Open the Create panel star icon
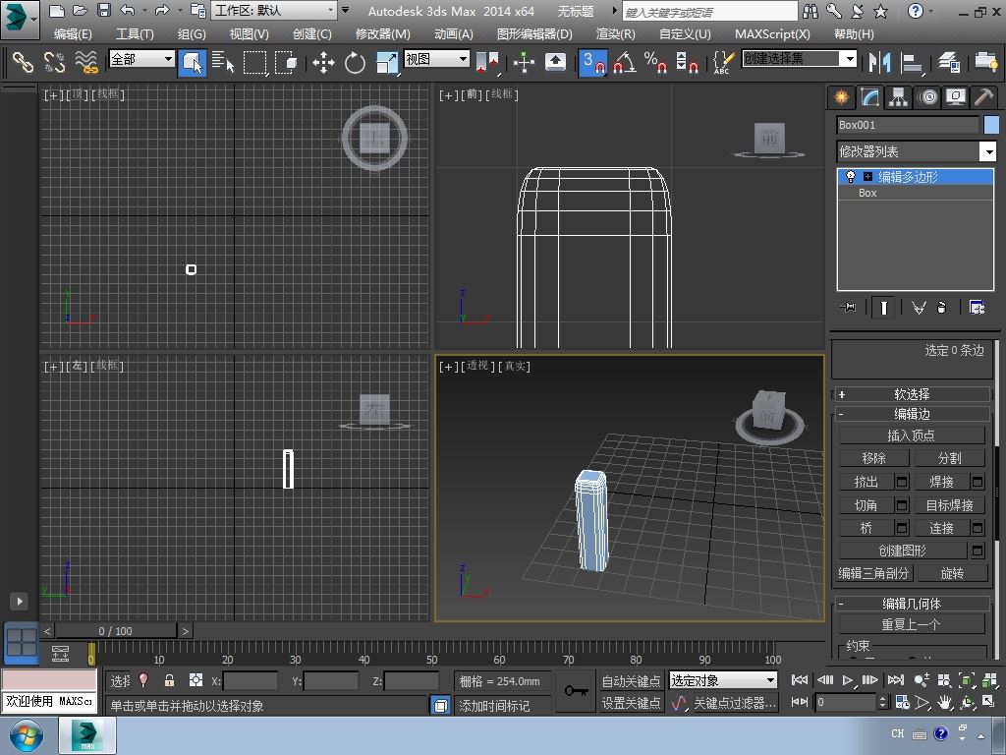This screenshot has width=1006, height=755. coord(841,97)
